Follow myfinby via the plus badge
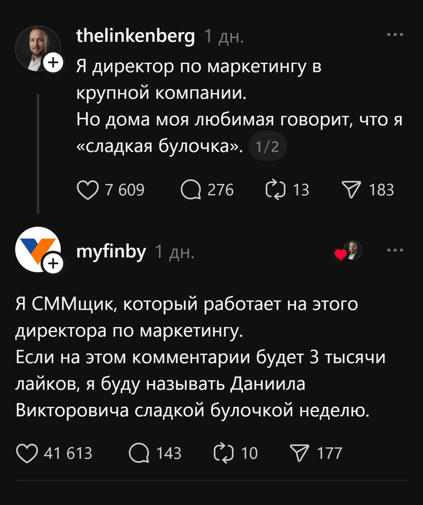 [x=53, y=263]
